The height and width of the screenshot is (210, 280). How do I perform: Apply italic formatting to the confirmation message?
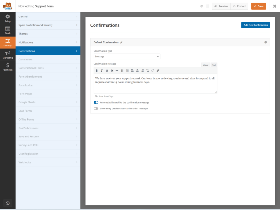click(x=102, y=70)
